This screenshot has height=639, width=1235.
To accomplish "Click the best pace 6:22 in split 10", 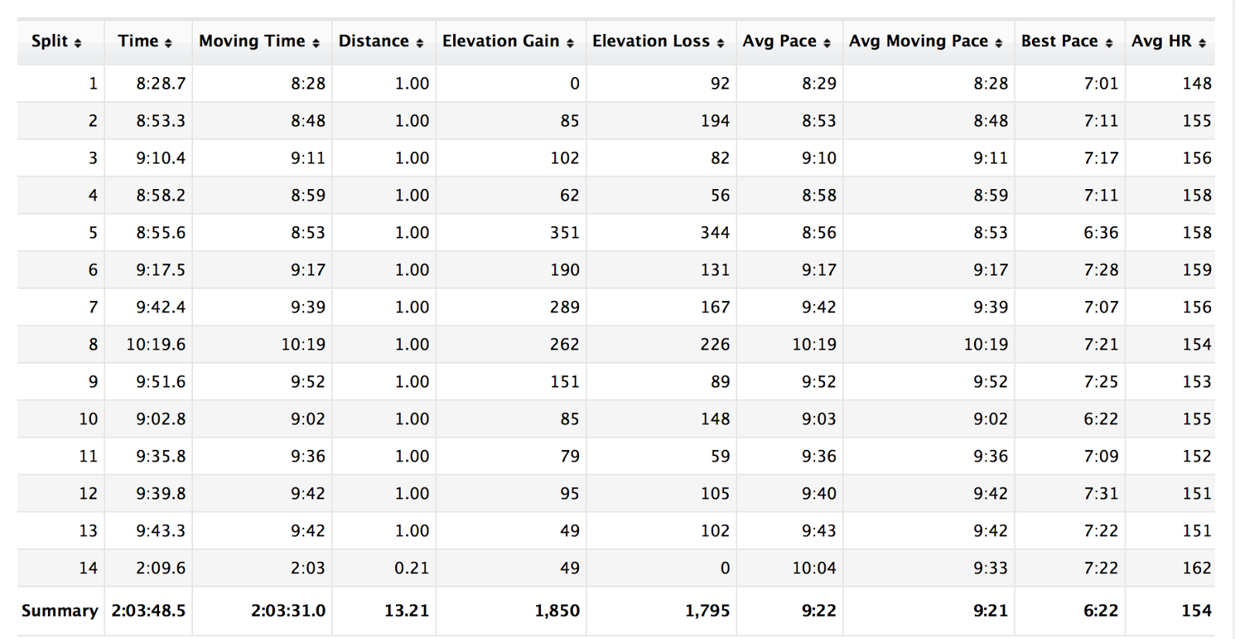I will 1101,419.
